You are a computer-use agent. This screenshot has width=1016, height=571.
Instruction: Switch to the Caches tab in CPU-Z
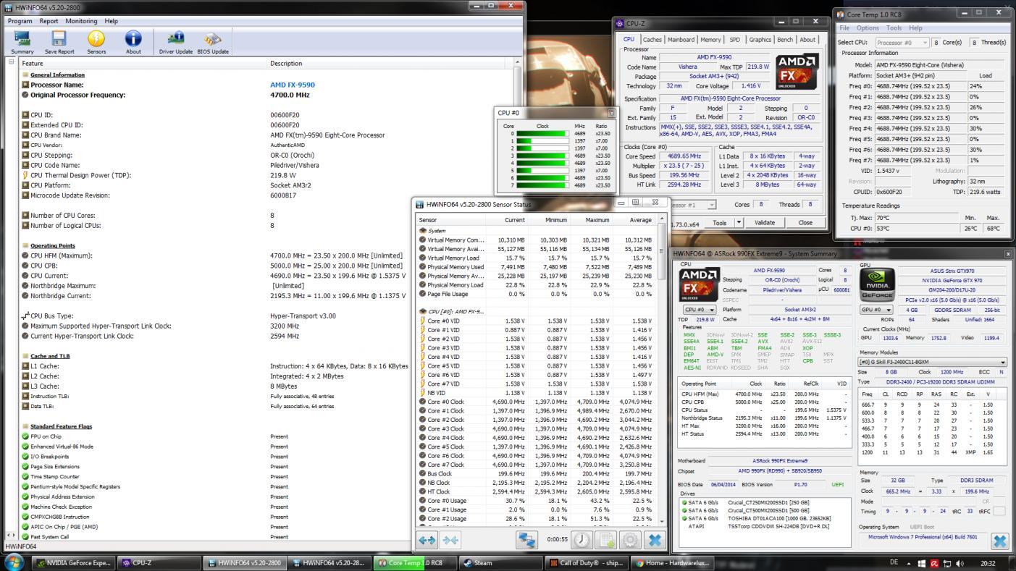pyautogui.click(x=652, y=40)
